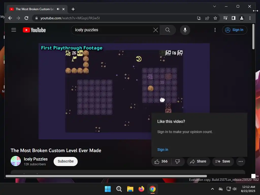This screenshot has height=195, width=260.
Task: Open YouTube settings three-dot menu
Action: (x=215, y=30)
